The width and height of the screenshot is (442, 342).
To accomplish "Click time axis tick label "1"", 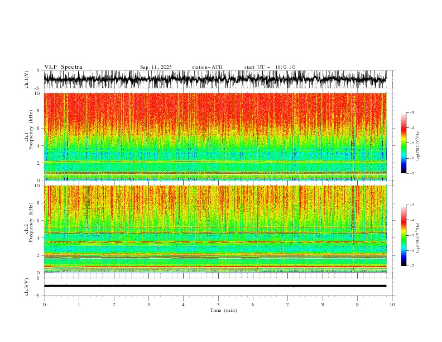I will tap(79, 305).
